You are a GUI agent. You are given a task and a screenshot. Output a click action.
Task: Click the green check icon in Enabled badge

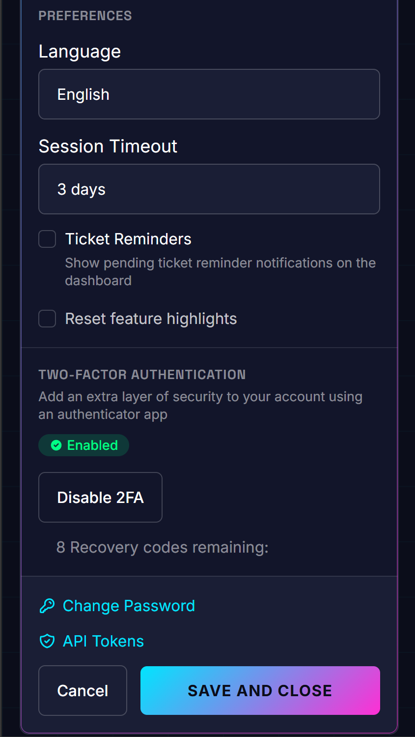(x=56, y=445)
